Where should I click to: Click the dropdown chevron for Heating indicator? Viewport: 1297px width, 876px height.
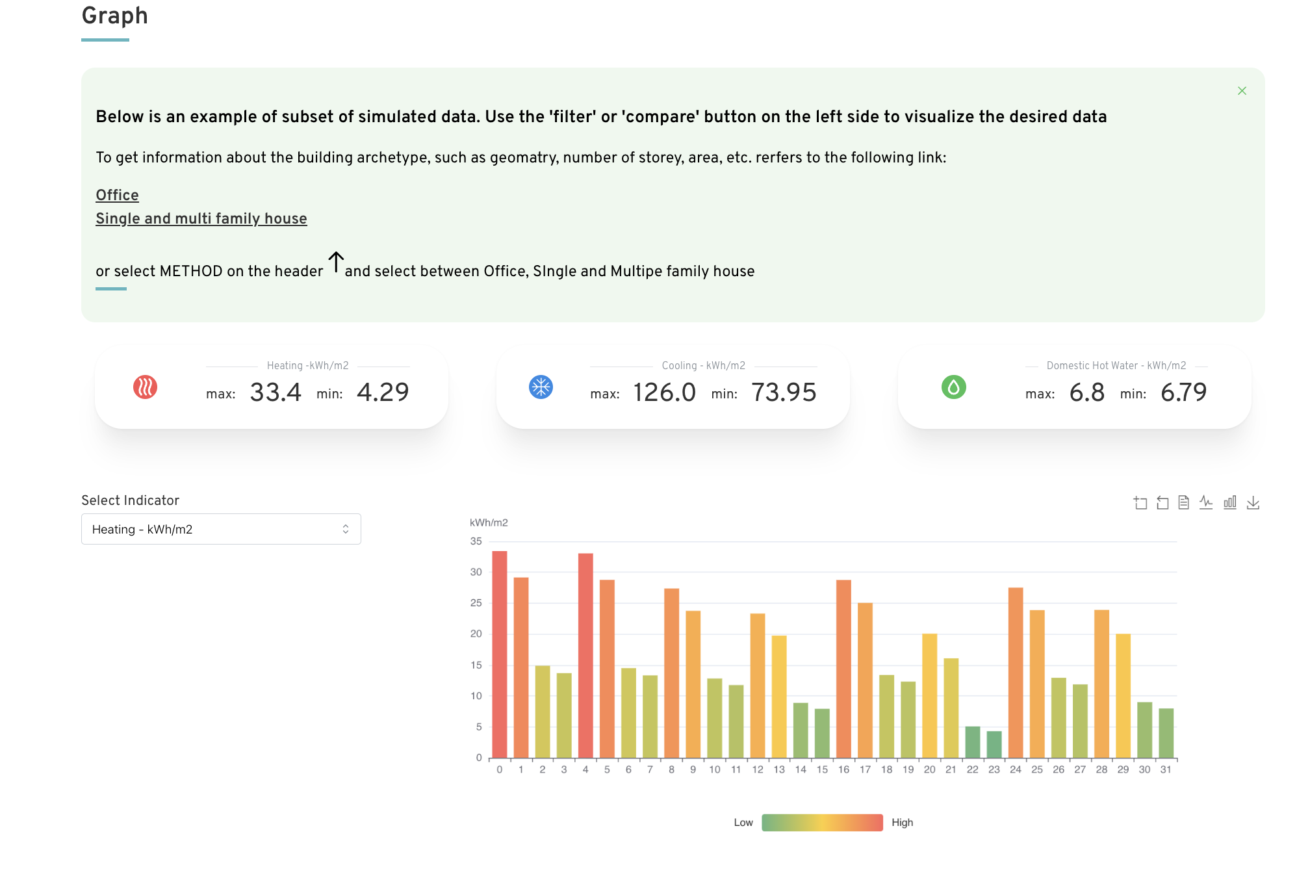click(346, 529)
